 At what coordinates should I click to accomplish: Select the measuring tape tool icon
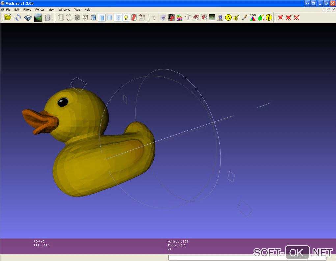point(237,17)
